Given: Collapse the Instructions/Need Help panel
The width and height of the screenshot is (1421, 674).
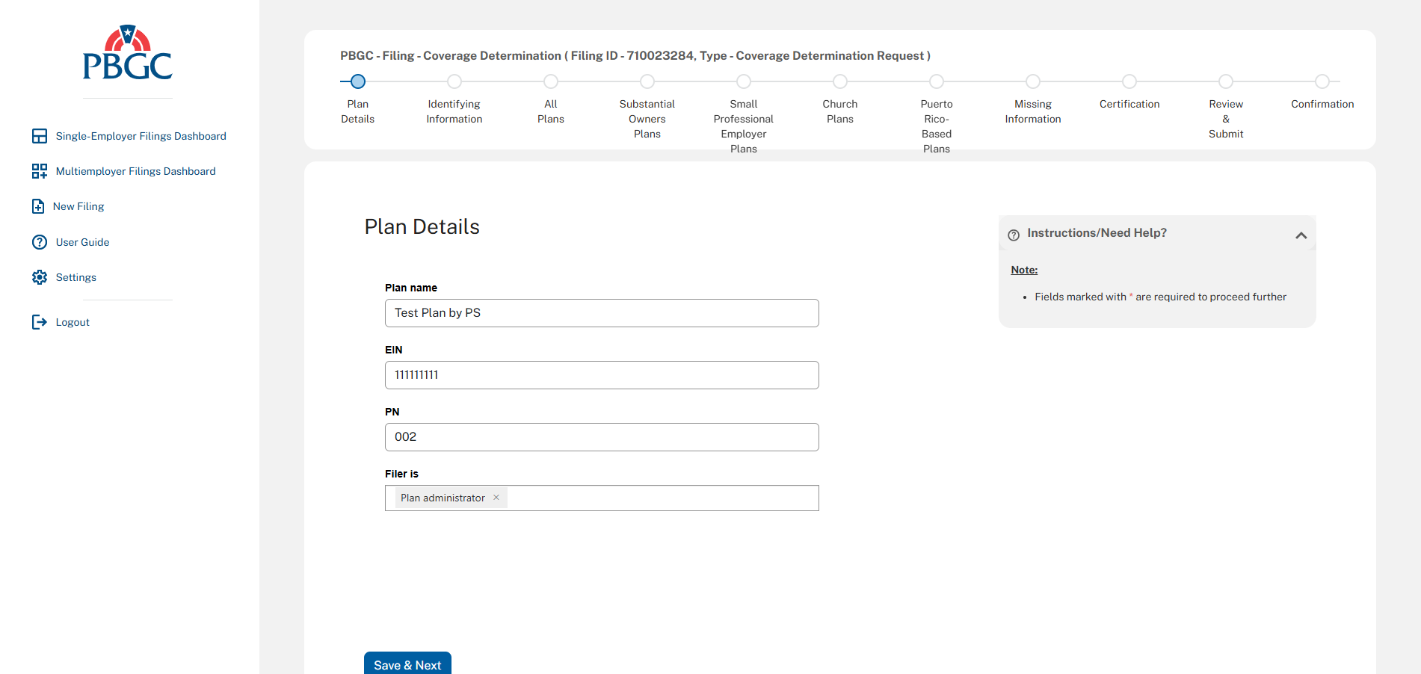Looking at the screenshot, I should coord(1301,235).
